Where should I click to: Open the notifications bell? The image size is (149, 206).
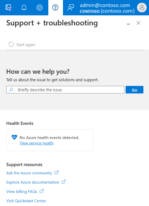tap(24, 8)
